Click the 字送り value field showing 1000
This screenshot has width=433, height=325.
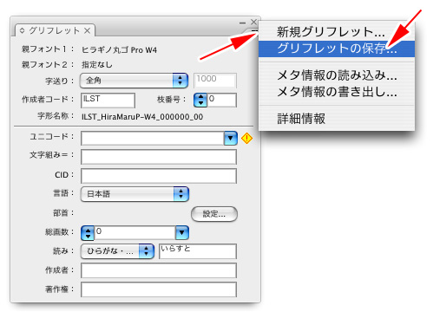click(215, 81)
